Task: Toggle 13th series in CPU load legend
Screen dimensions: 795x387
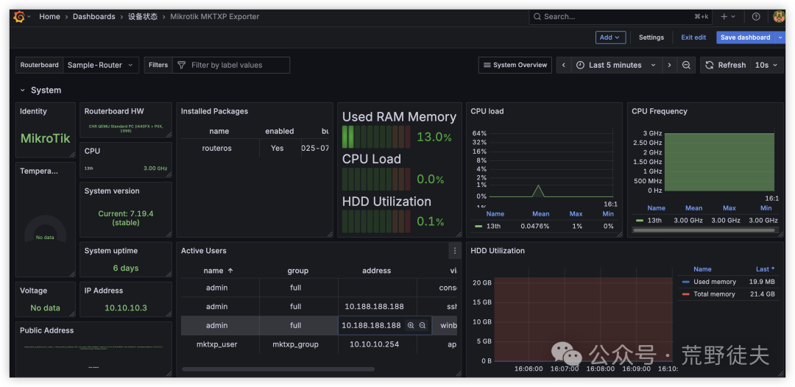Action: tap(493, 226)
